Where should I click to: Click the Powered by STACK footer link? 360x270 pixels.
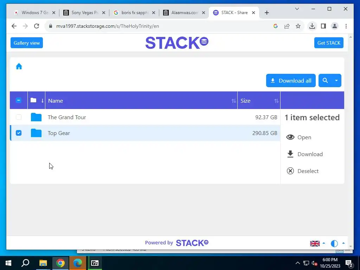pos(176,243)
